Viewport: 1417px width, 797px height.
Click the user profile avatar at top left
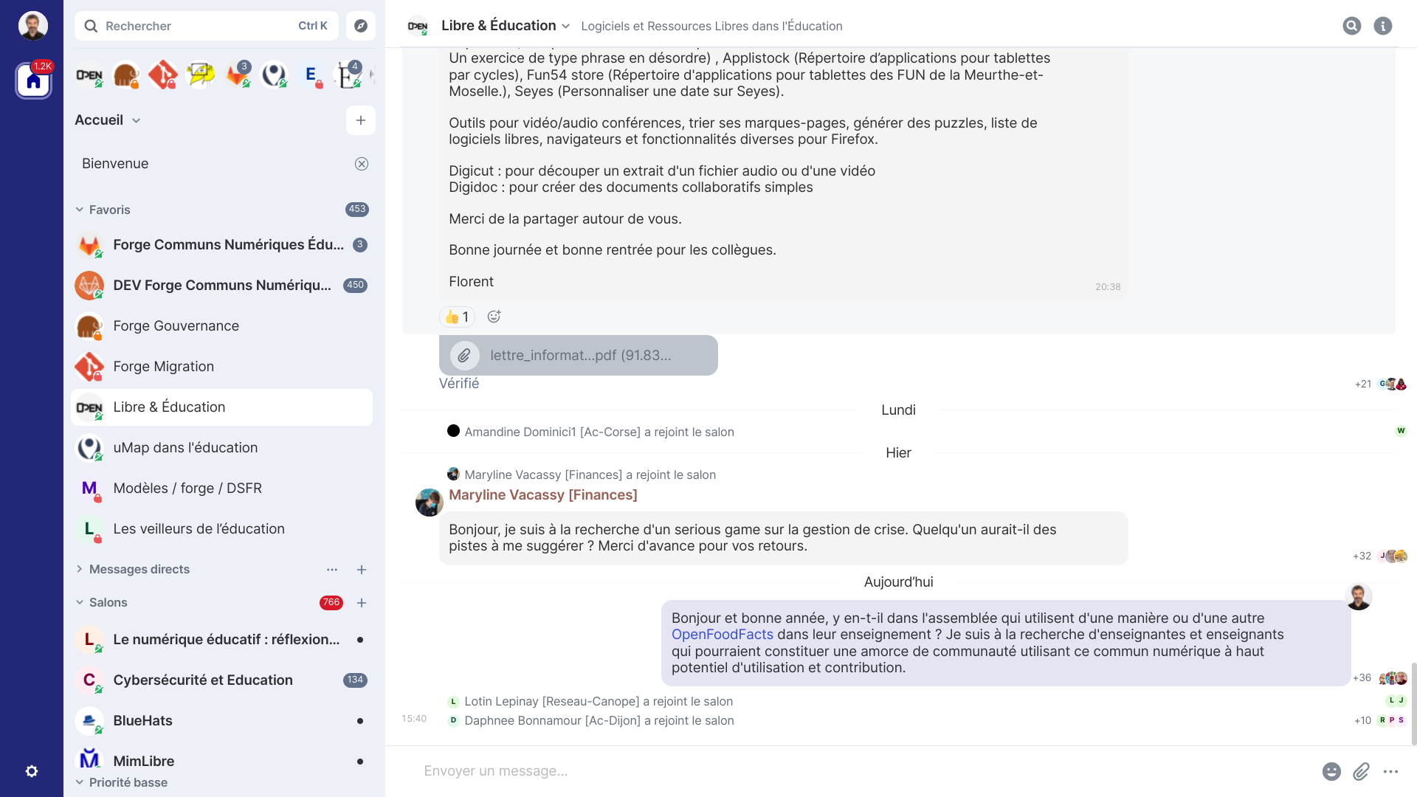click(33, 26)
